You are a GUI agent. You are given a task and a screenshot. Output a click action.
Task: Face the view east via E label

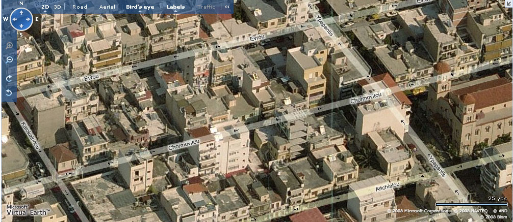tap(37, 20)
